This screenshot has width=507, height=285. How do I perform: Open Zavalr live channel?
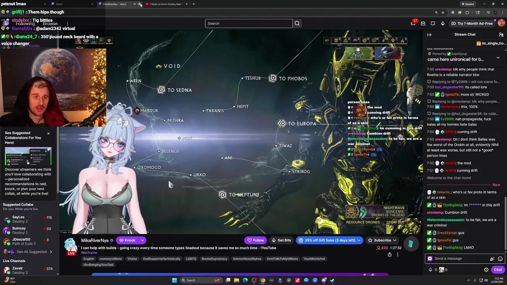[x=28, y=270]
